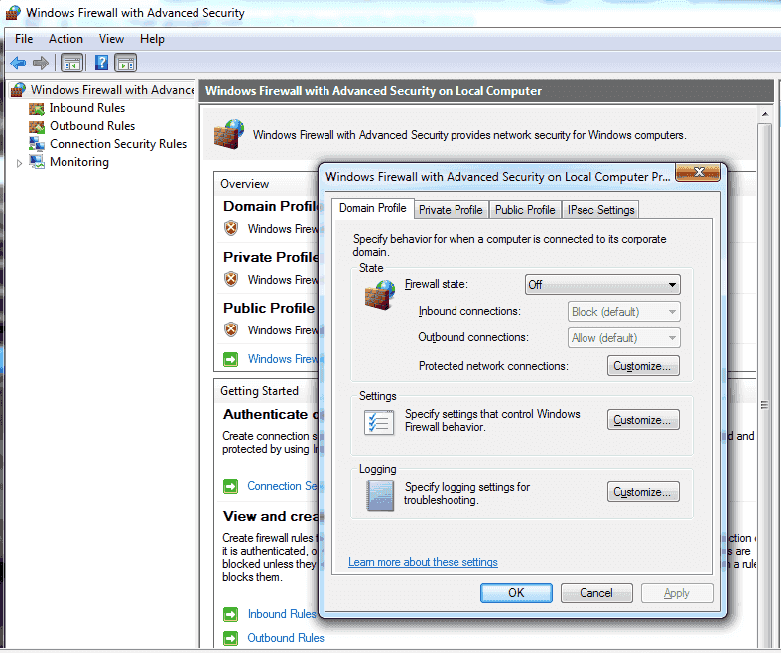
Task: Select Outbound Rules in the tree
Action: coord(92,126)
